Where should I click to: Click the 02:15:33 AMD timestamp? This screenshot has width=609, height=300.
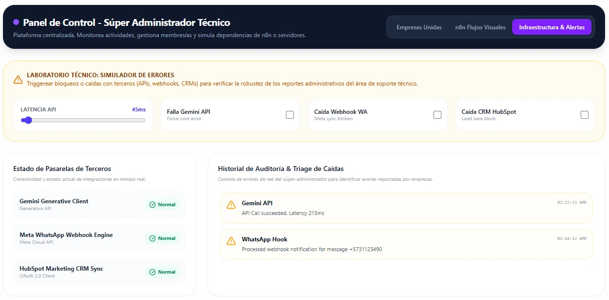572,202
